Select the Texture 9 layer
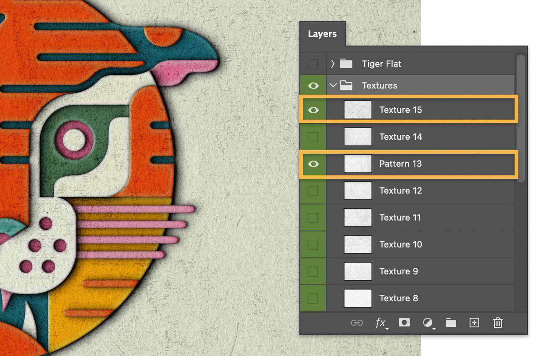The height and width of the screenshot is (356, 539). click(x=399, y=271)
